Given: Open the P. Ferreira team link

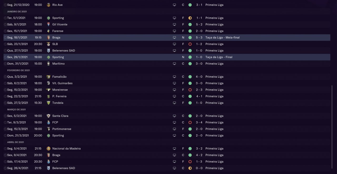Looking at the screenshot, I should click(59, 96).
